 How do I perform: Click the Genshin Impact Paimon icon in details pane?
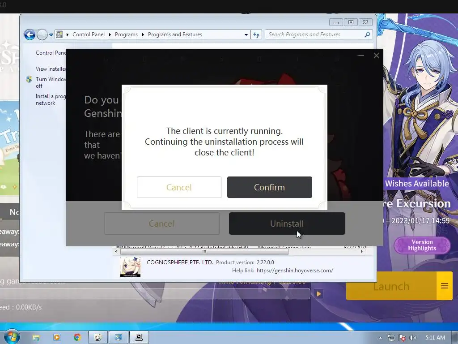click(x=130, y=267)
